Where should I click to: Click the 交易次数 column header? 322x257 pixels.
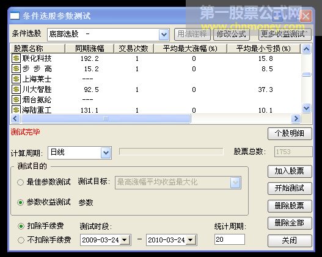(x=133, y=49)
